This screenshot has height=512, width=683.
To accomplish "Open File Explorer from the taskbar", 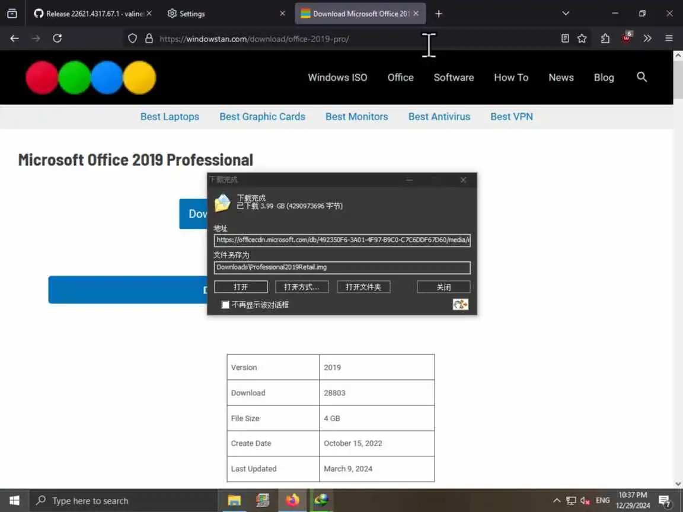I will [x=234, y=501].
